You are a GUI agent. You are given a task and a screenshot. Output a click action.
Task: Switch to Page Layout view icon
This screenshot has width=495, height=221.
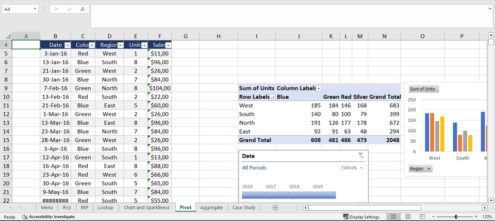coord(408,216)
